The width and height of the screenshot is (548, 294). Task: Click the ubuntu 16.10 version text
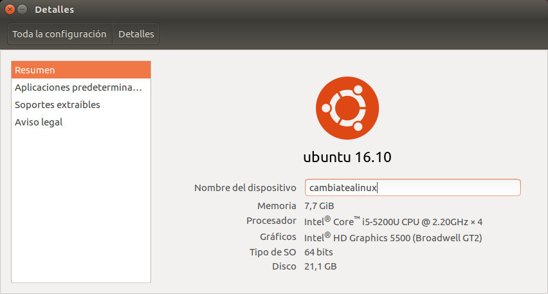coord(347,157)
